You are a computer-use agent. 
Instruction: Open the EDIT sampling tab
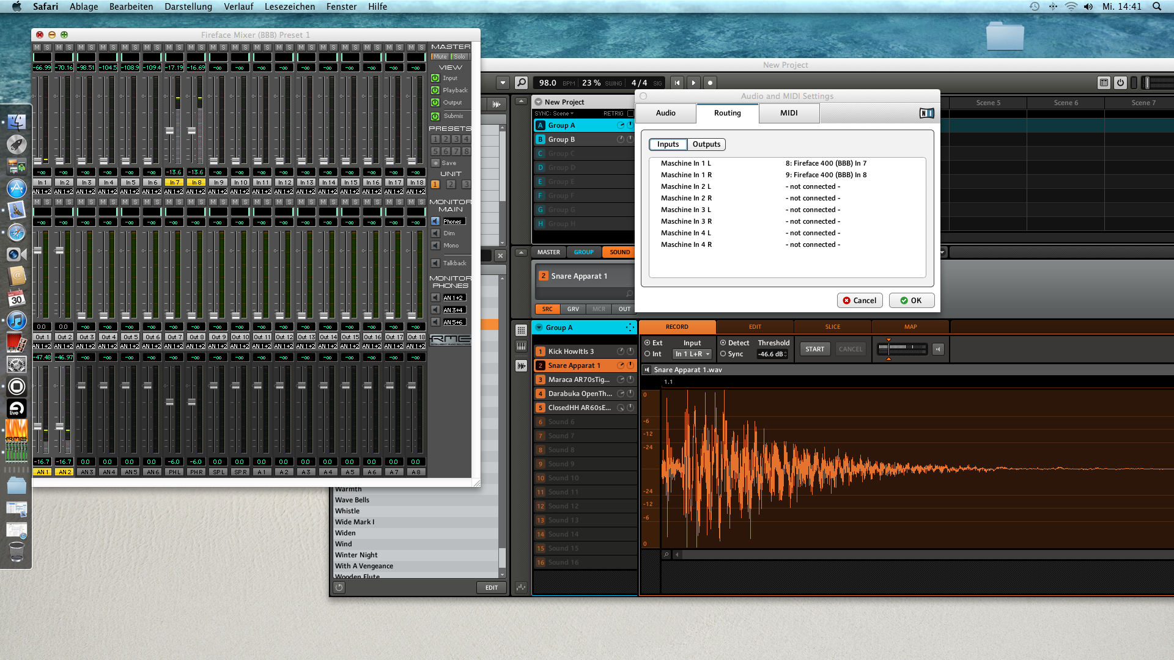pos(755,327)
